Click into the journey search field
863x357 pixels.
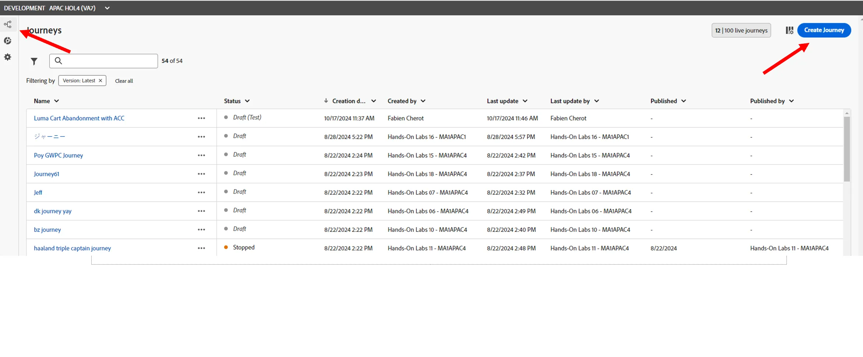[x=104, y=61]
